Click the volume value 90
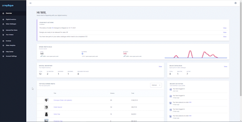Screen dimensions: 242x122 click(111, 100)
